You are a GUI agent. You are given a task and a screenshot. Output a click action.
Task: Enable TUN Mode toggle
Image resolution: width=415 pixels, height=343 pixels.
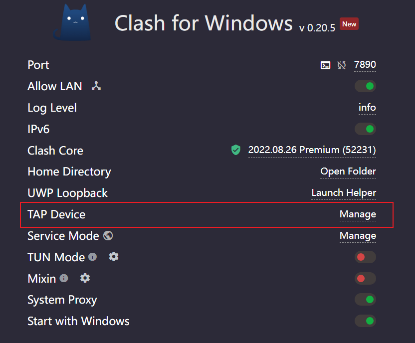click(365, 257)
